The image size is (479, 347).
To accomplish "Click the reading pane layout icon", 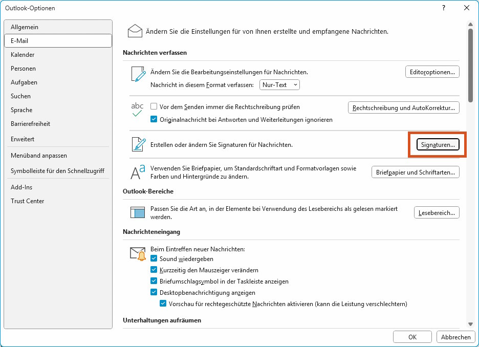I will pos(138,212).
